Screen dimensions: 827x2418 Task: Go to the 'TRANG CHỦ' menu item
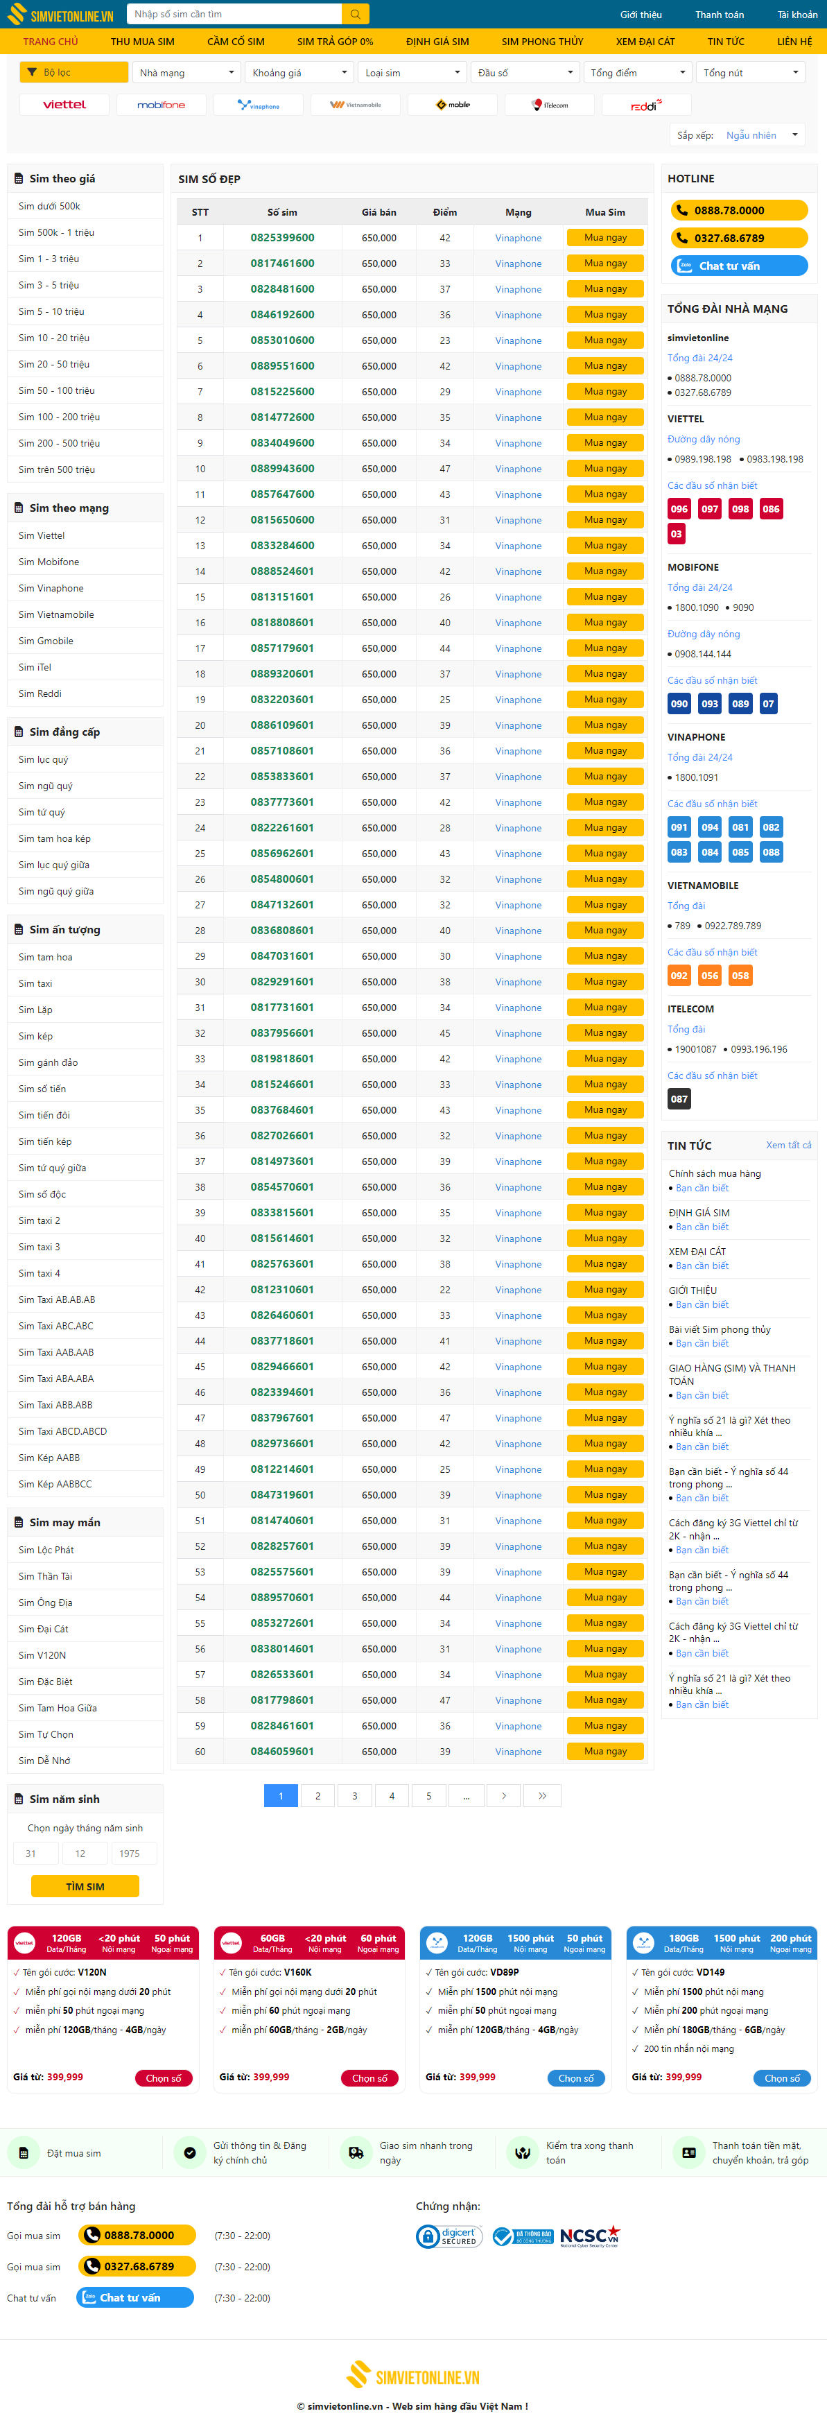pyautogui.click(x=51, y=42)
